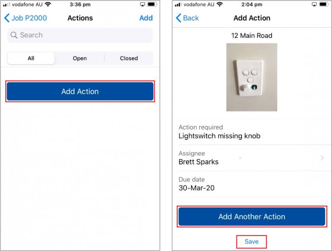Tap the Wi-Fi icon in left status bar

point(48,4)
